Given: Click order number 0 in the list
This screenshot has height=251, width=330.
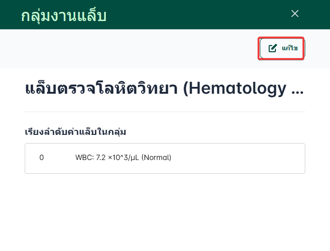Looking at the screenshot, I should pos(42,158).
